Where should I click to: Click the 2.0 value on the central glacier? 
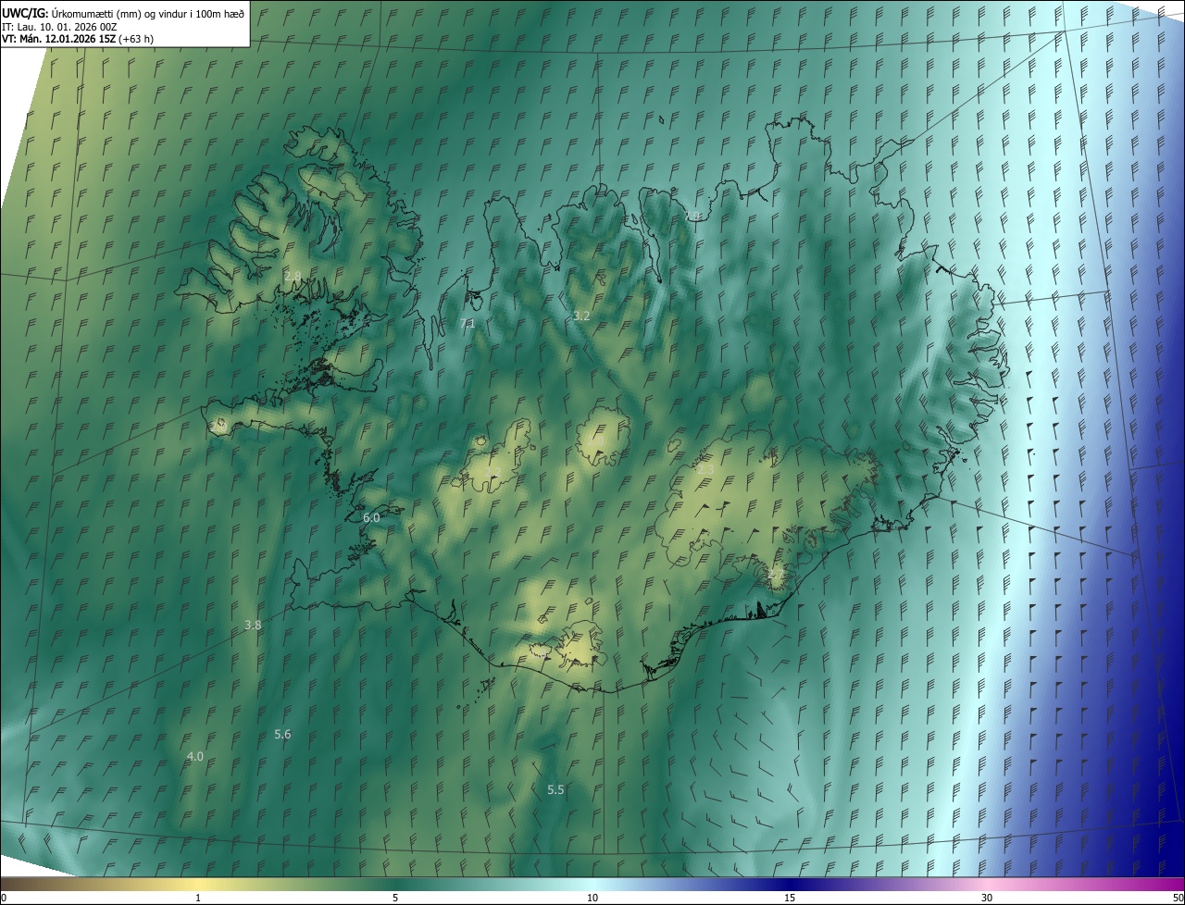point(594,441)
